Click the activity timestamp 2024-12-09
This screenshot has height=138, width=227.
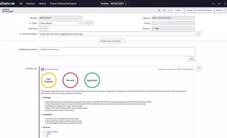click(x=185, y=69)
